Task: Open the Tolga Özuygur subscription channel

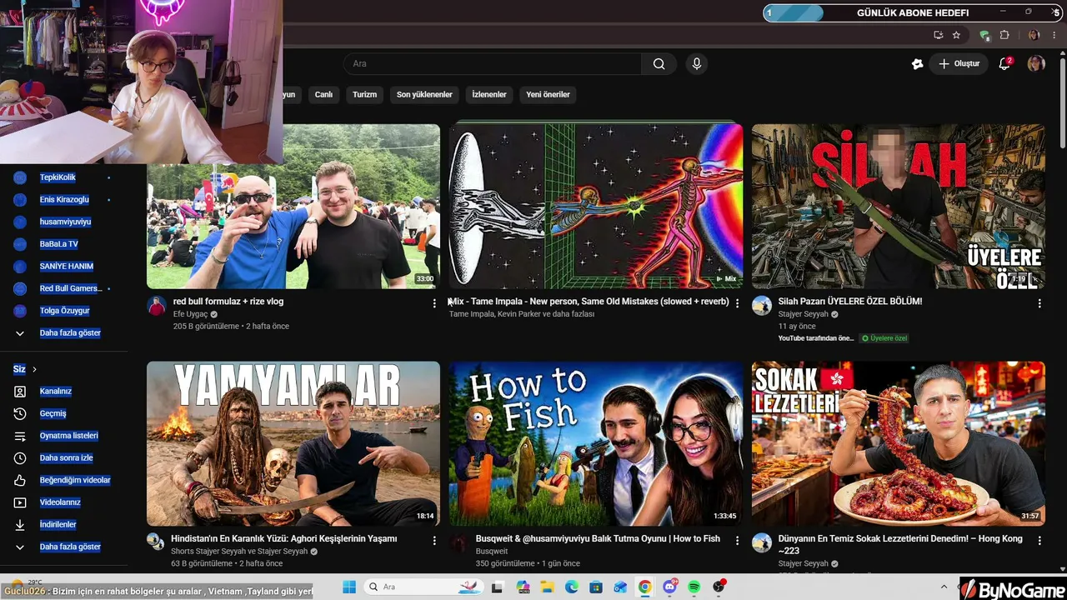Action: point(64,311)
